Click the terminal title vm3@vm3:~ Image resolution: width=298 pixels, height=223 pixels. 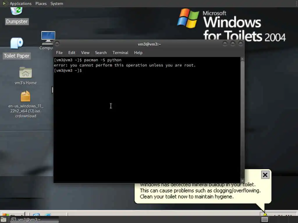149,44
